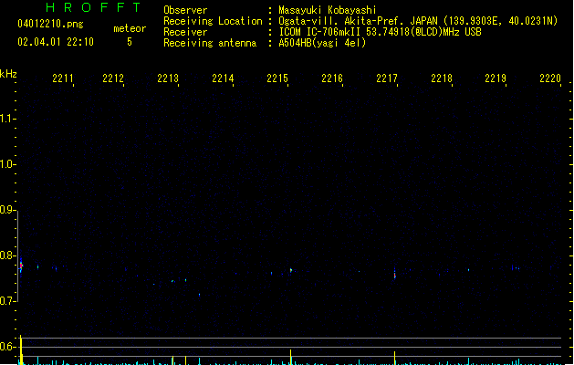Click the 2211 time axis marker

63,78
